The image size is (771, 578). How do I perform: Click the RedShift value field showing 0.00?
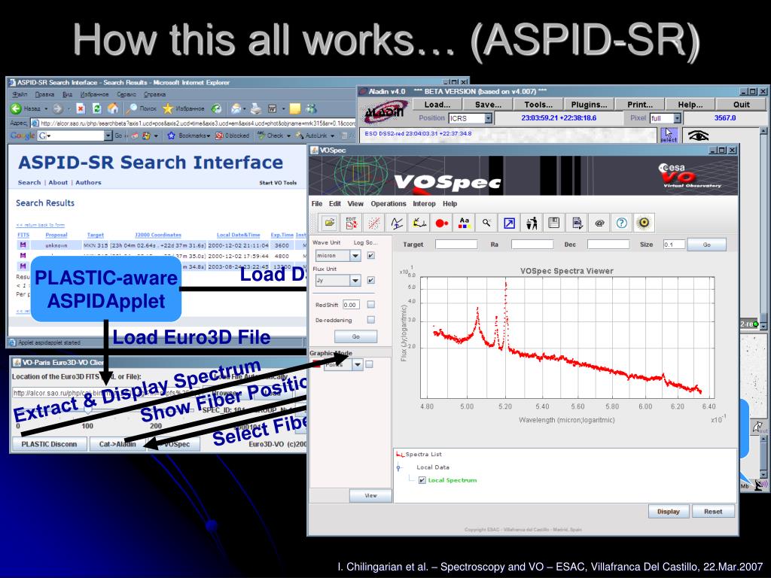pyautogui.click(x=351, y=305)
